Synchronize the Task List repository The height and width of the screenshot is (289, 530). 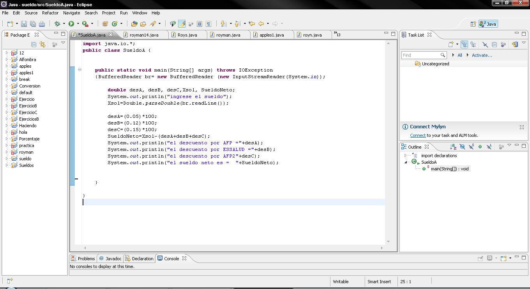coord(515,44)
